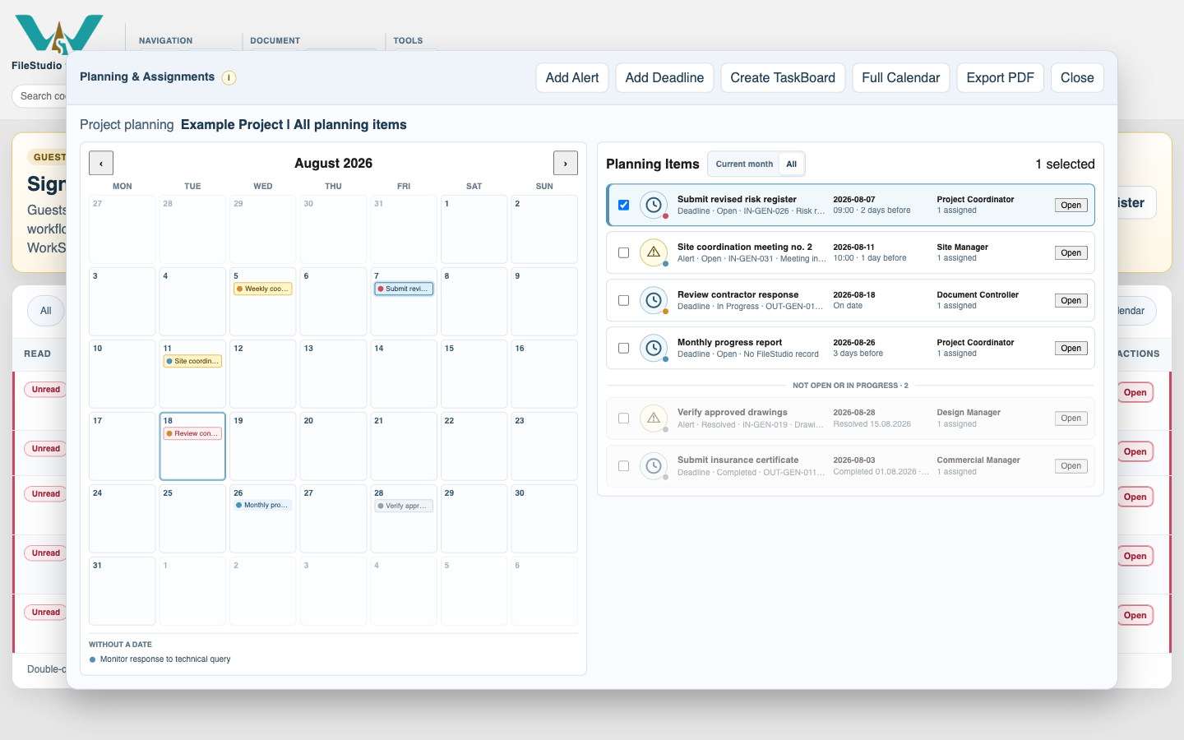This screenshot has width=1184, height=740.
Task: Click the Monthly pro... event on August 26
Action: click(263, 506)
